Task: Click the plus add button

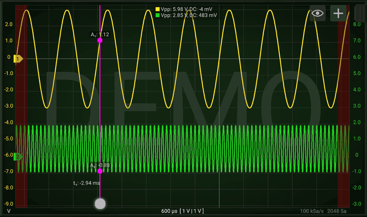Action: coord(338,13)
